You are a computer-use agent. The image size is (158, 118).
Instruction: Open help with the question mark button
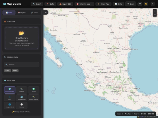[153, 4]
